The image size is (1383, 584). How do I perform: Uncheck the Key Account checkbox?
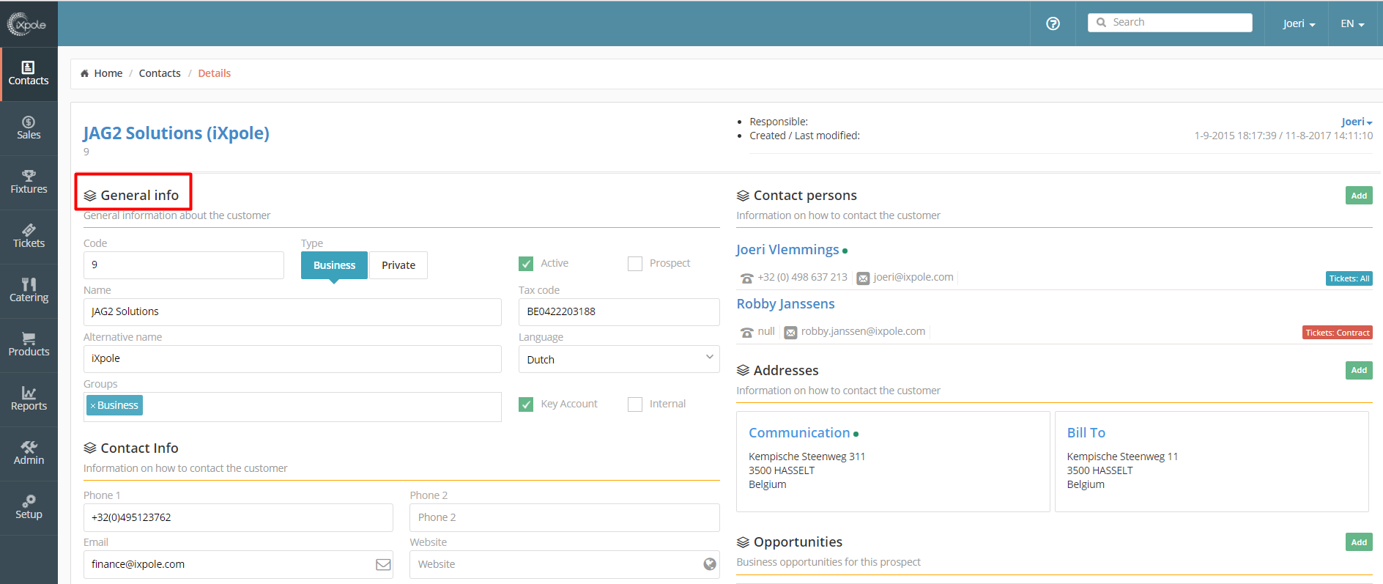[x=526, y=404]
